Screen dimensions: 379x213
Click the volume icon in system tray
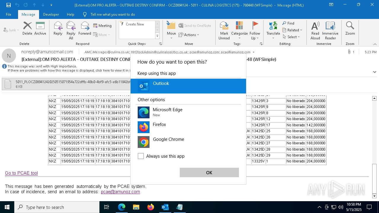tap(341, 207)
